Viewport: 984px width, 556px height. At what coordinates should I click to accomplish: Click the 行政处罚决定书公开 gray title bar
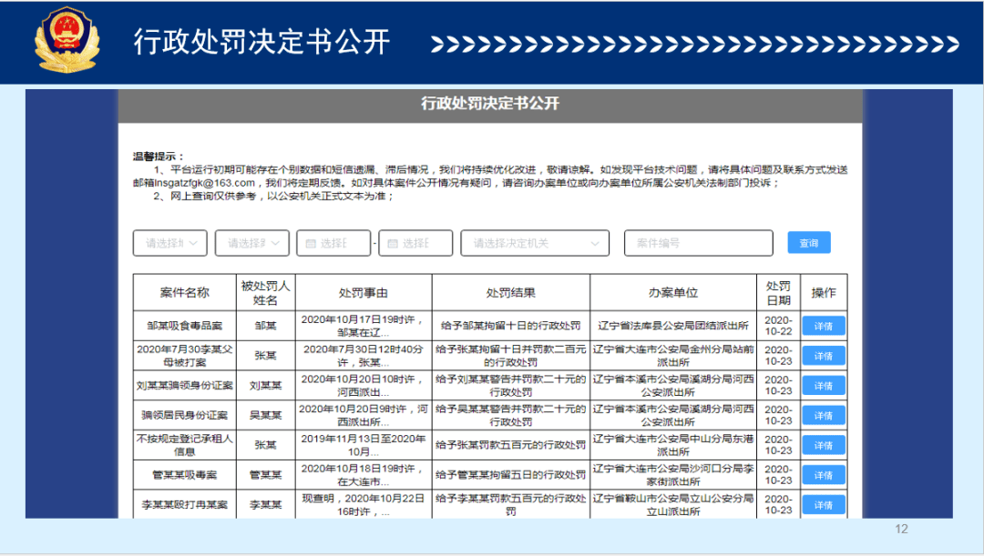(490, 104)
